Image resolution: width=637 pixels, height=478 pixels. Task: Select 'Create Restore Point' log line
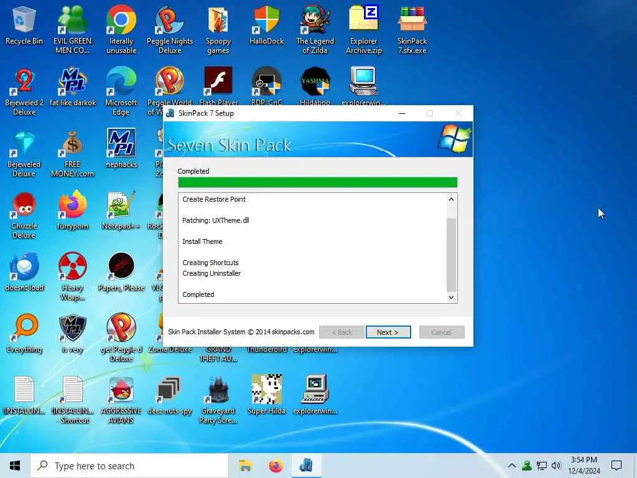pos(214,199)
